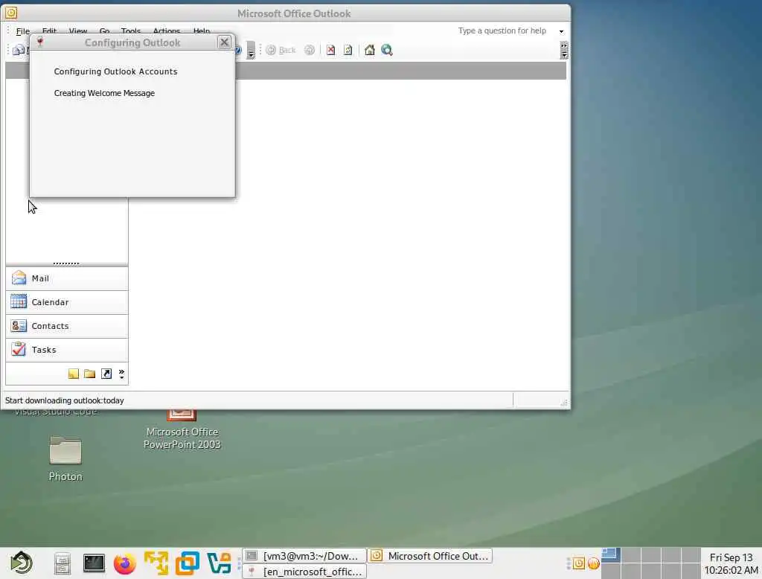Open the help question dropdown arrow

click(x=561, y=31)
